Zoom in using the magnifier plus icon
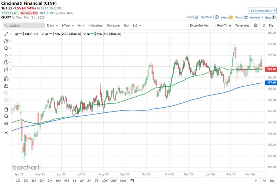 (6, 116)
